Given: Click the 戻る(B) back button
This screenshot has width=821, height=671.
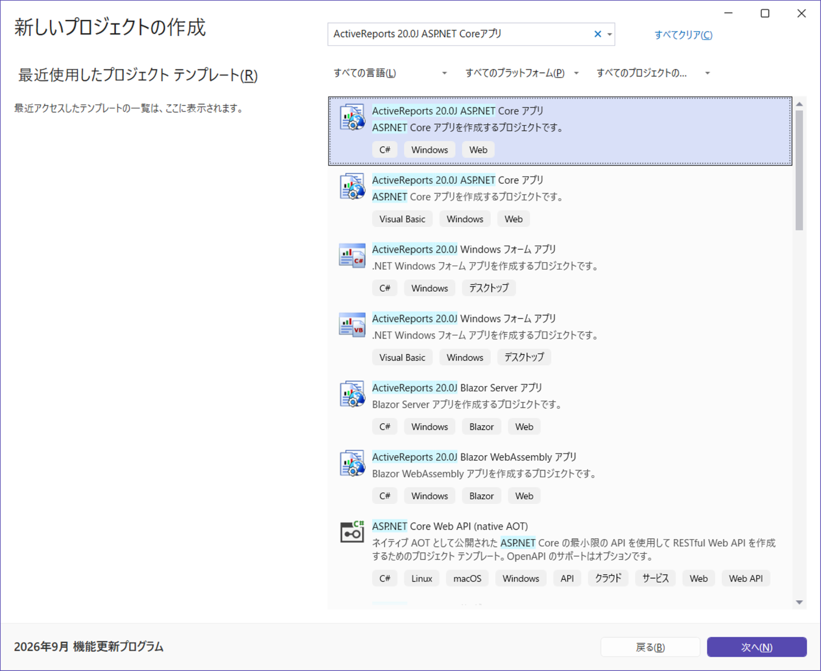Looking at the screenshot, I should (x=650, y=647).
